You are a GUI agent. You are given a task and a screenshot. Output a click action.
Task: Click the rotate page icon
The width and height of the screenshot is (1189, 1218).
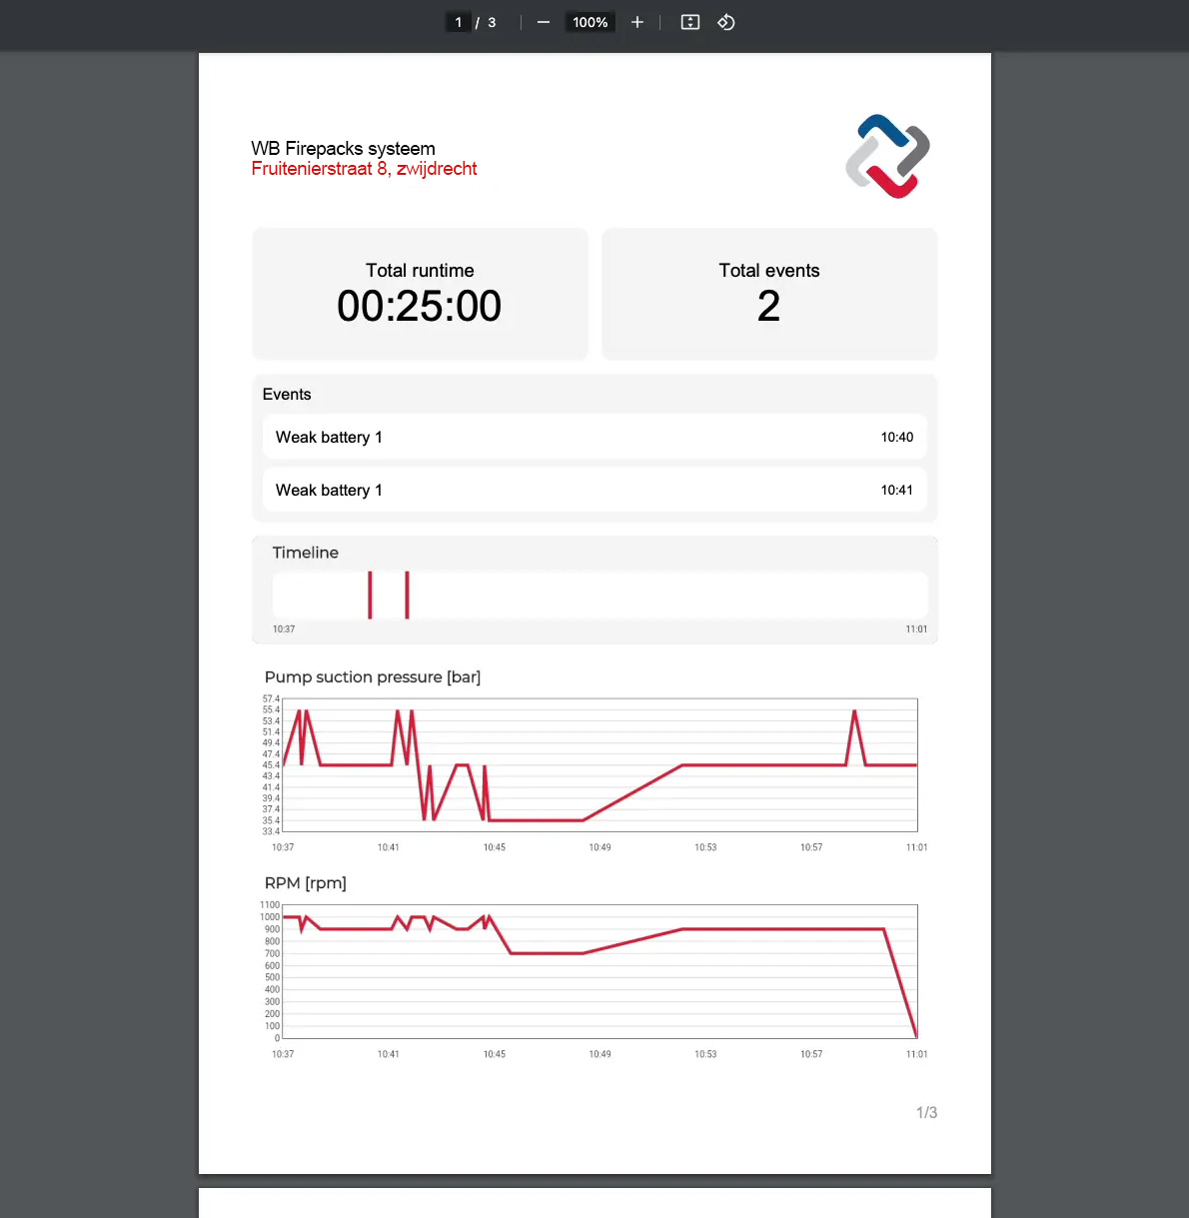pos(726,22)
